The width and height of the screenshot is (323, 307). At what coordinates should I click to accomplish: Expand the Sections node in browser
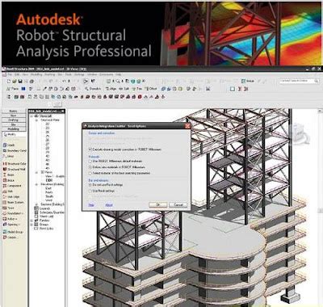point(36,204)
